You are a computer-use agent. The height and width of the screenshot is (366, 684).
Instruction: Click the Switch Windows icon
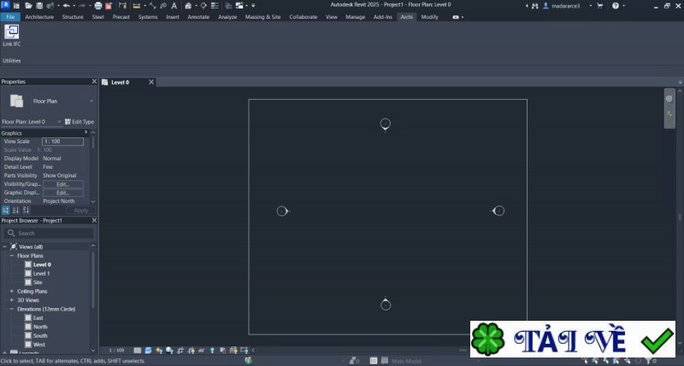(239, 6)
